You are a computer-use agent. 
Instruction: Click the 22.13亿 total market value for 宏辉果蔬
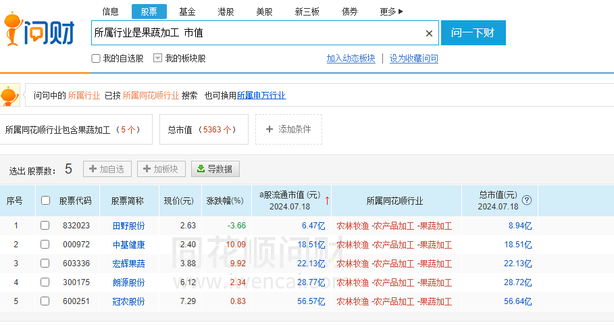(517, 264)
